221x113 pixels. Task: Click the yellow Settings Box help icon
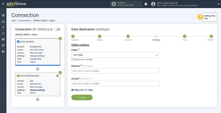pyautogui.click(x=200, y=17)
